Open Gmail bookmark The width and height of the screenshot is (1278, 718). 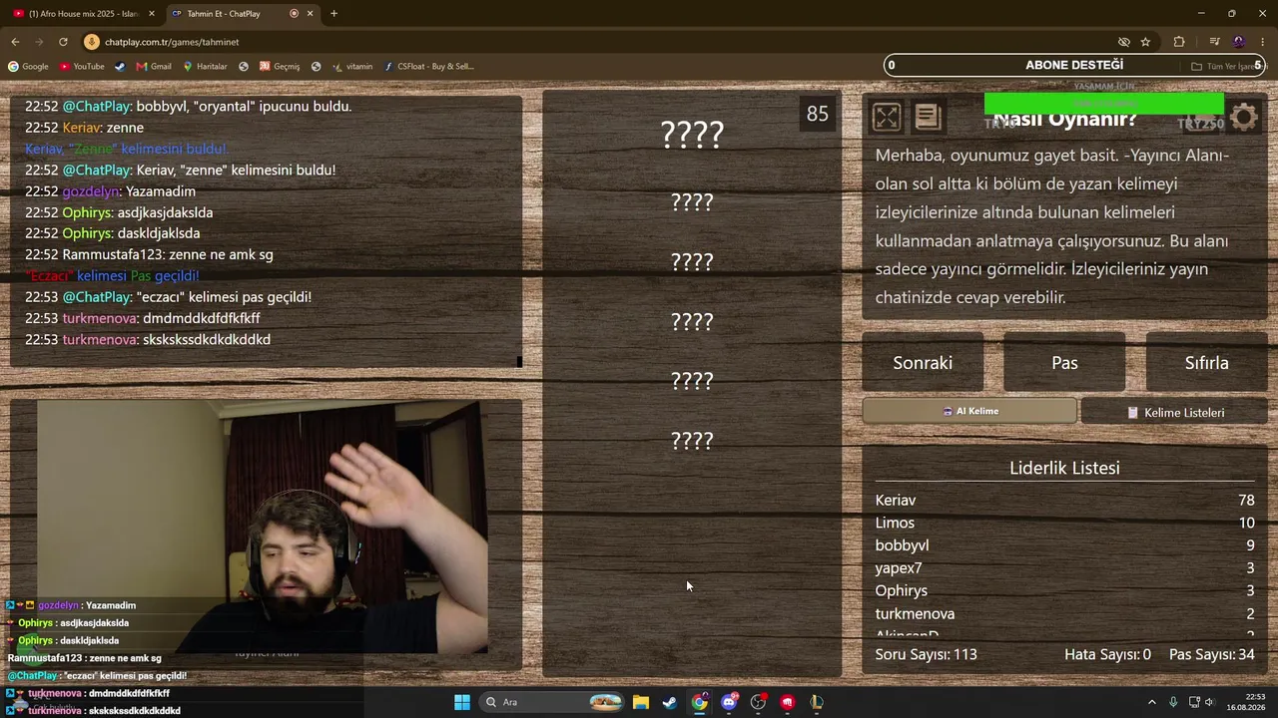(x=154, y=67)
